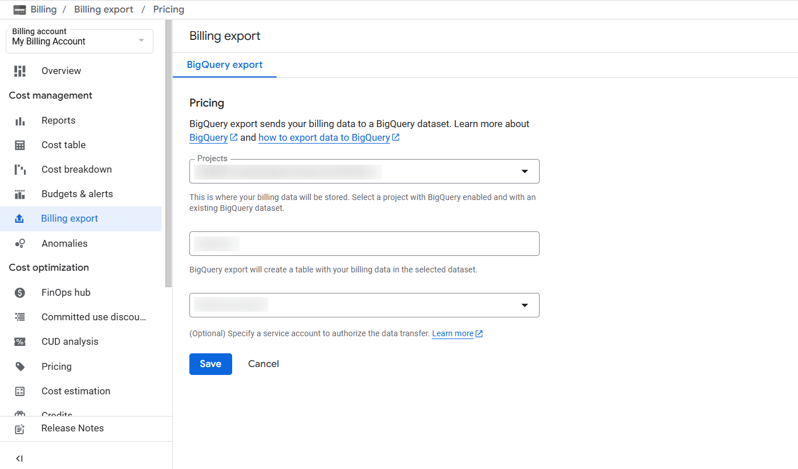Select the BigQuery export tab
This screenshot has width=798, height=469.
point(225,65)
